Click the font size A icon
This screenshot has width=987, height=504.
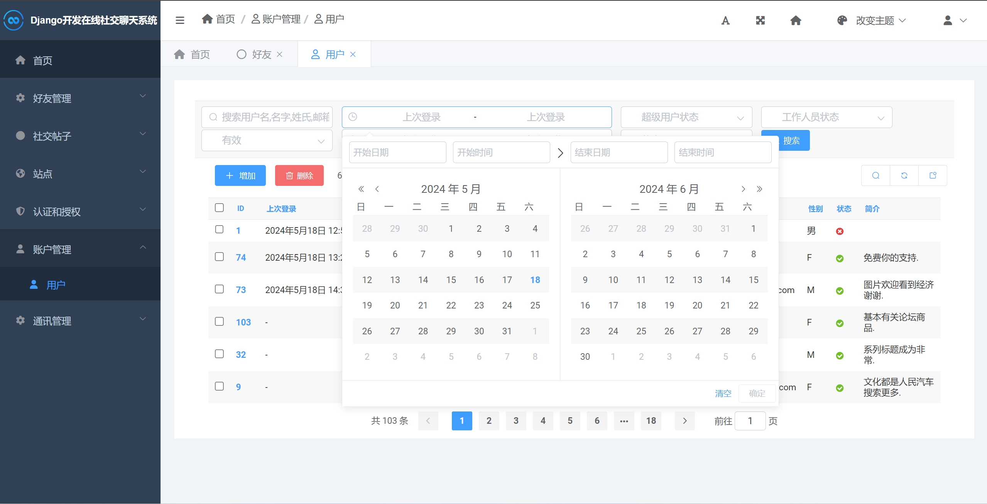[x=725, y=20]
